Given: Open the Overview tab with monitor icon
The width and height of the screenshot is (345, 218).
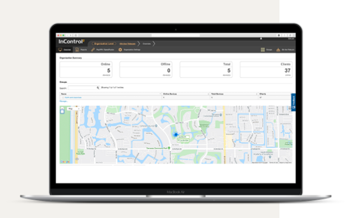Looking at the screenshot, I should pyautogui.click(x=65, y=50).
